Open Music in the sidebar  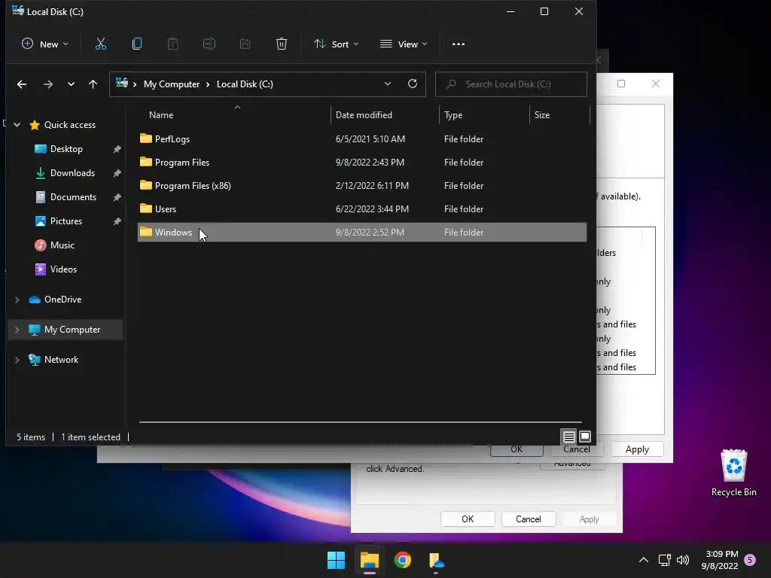[x=62, y=245]
